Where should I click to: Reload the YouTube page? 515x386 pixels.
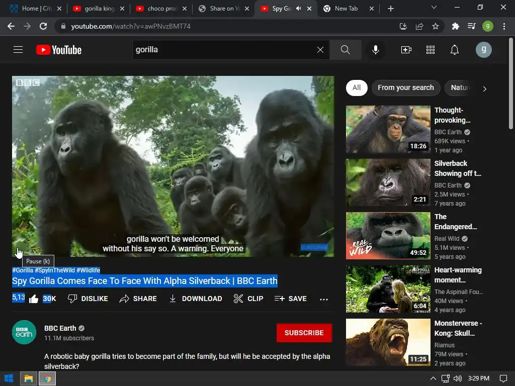click(43, 26)
